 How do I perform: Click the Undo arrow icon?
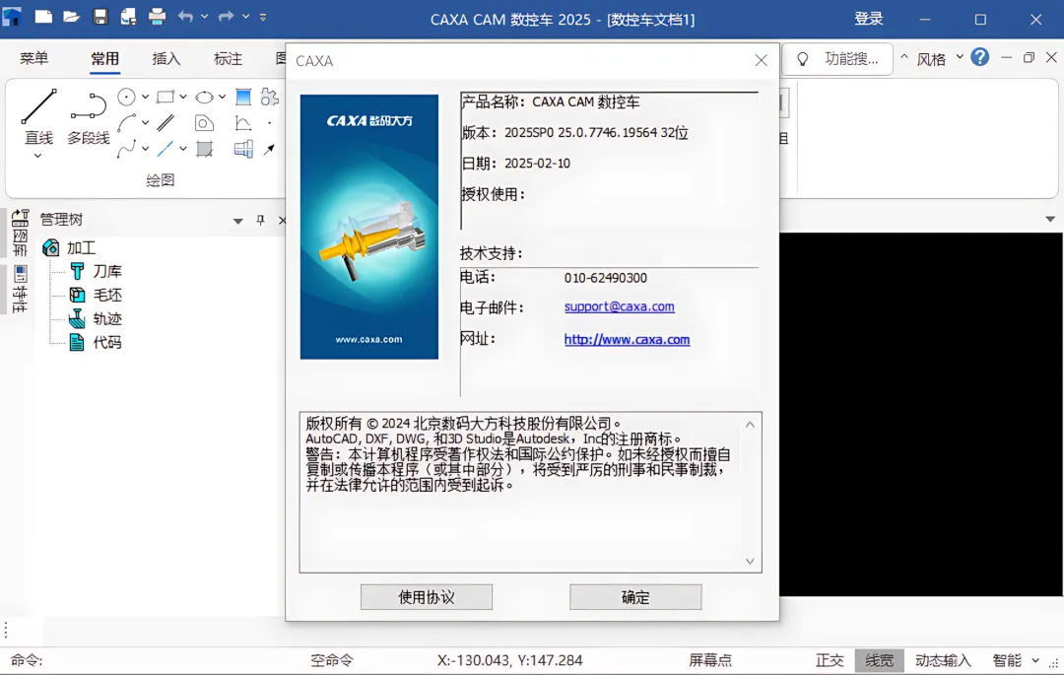[185, 17]
